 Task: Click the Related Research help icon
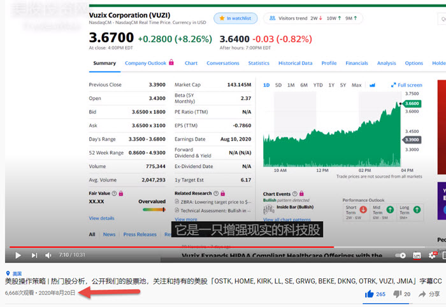click(x=216, y=193)
